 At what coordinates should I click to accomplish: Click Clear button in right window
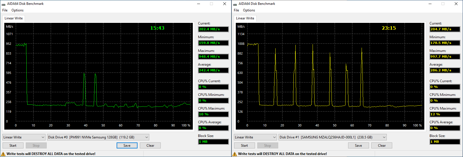click(382, 146)
